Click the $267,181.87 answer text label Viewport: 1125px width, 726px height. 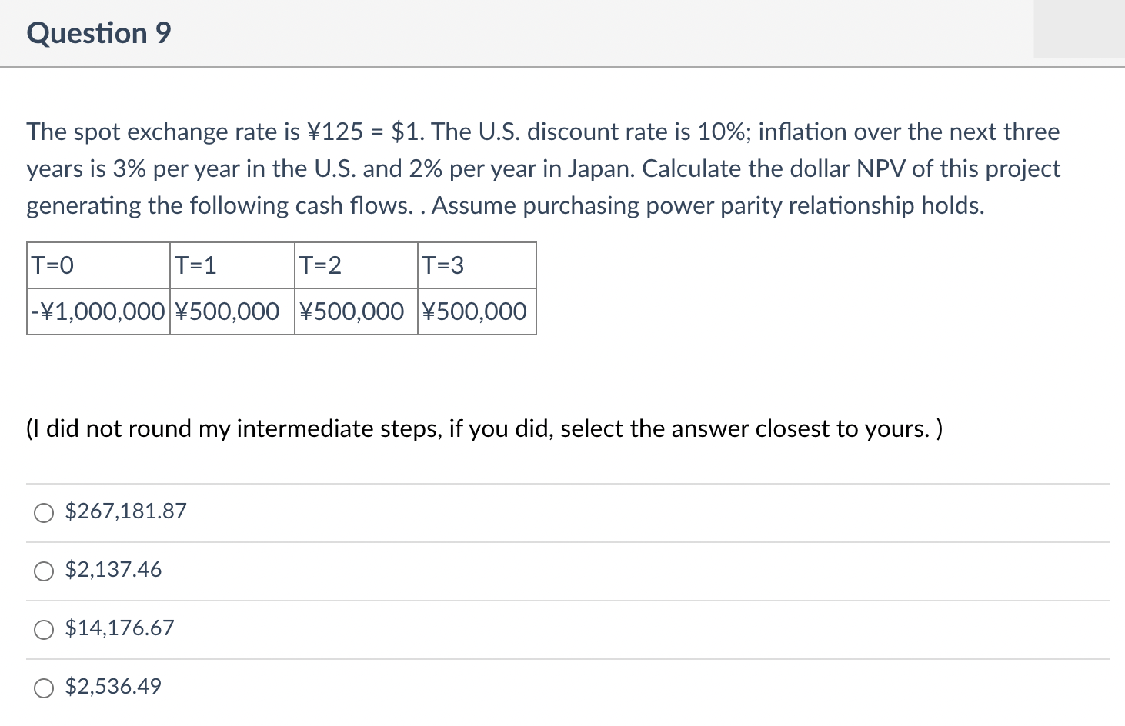(x=125, y=511)
